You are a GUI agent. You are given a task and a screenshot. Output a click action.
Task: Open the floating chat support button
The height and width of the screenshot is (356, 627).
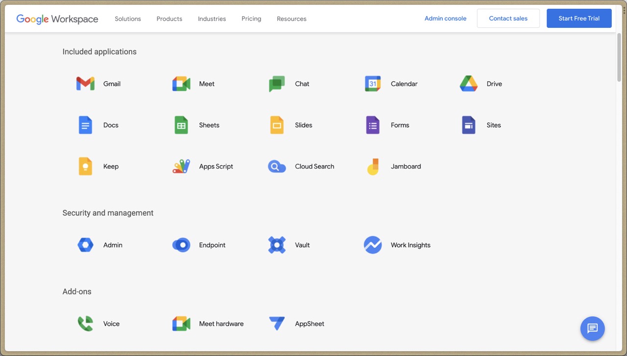593,328
